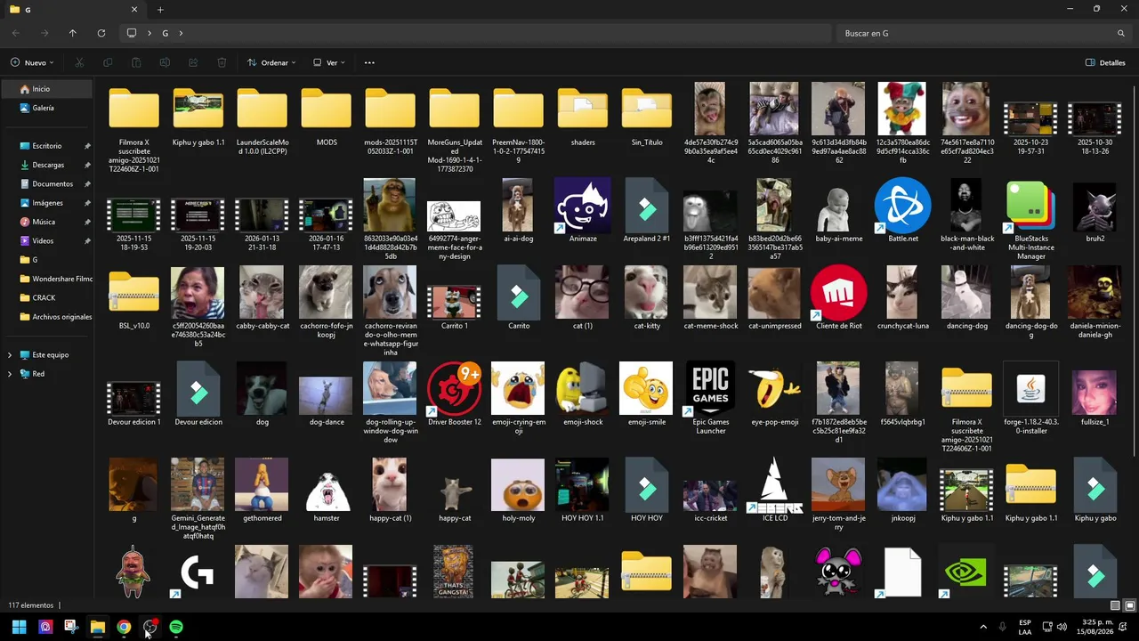Click the file name "crunchycat-luna"
This screenshot has width=1139, height=641.
pos(903,326)
